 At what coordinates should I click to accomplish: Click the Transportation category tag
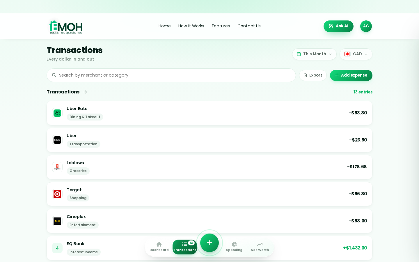[84, 144]
